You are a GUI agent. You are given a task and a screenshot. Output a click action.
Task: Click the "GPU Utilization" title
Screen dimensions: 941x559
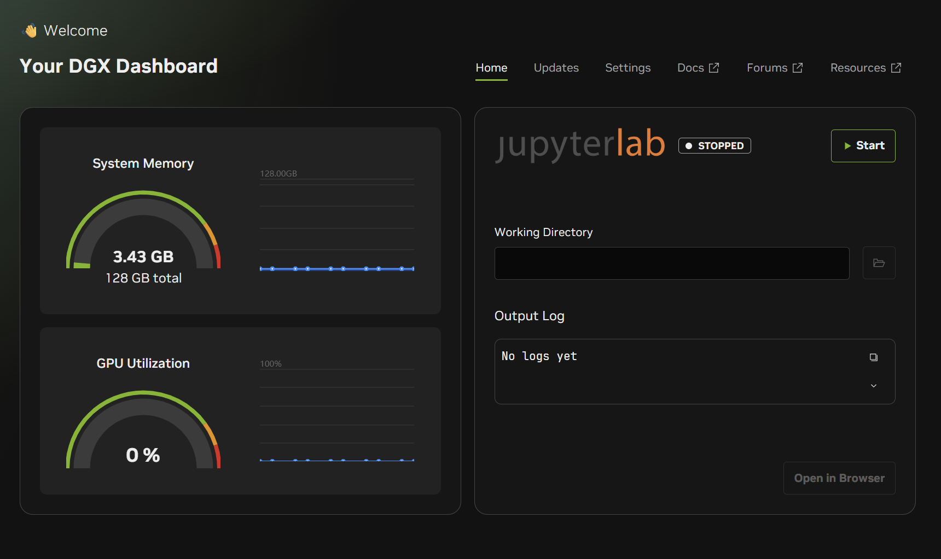pyautogui.click(x=143, y=363)
